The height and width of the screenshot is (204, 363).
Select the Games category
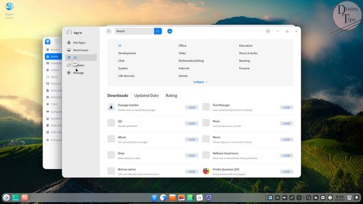coord(183,76)
